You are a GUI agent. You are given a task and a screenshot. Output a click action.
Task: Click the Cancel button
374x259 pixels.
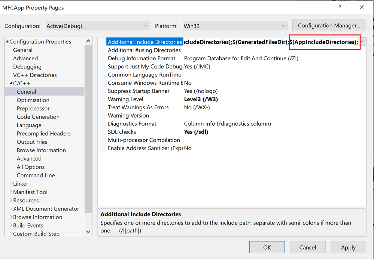tap(307, 247)
